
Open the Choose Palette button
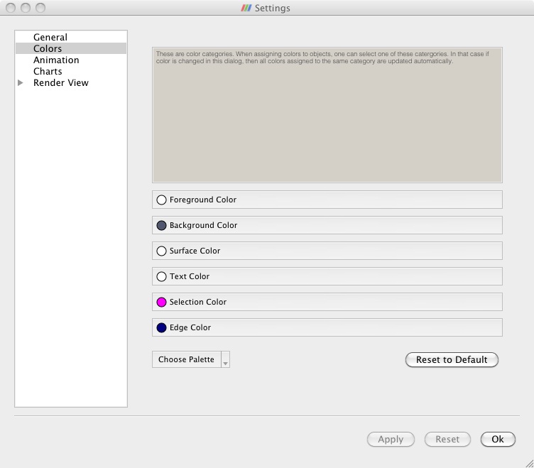186,359
